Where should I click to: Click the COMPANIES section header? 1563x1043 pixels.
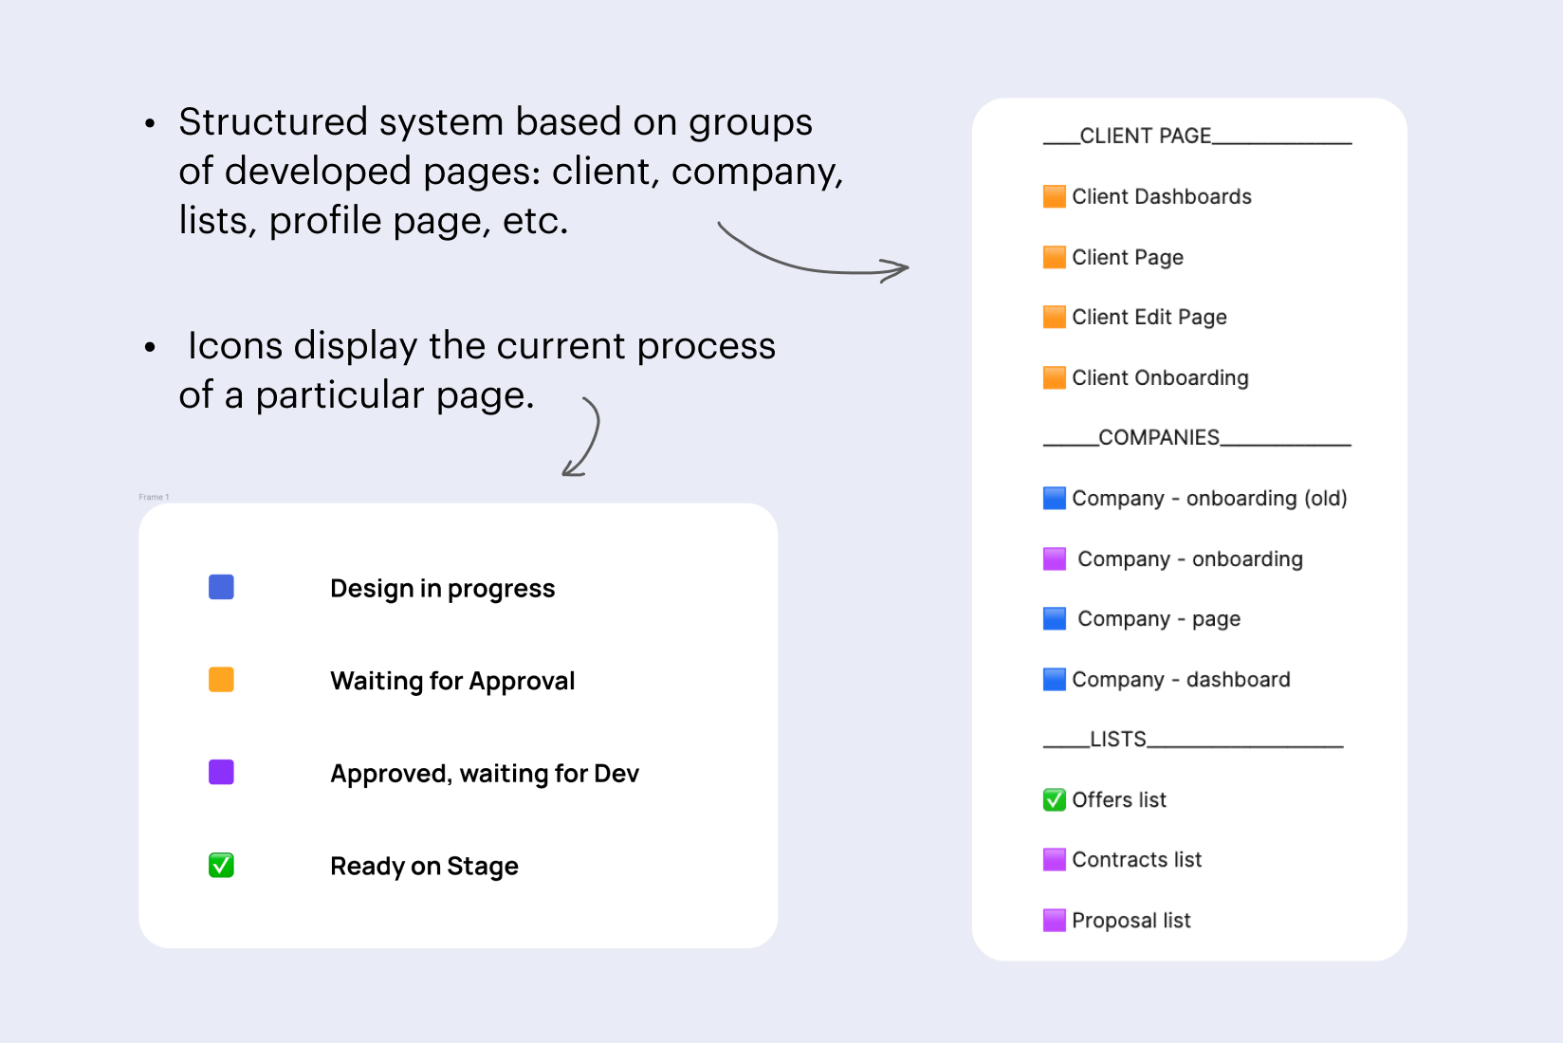tap(1197, 437)
